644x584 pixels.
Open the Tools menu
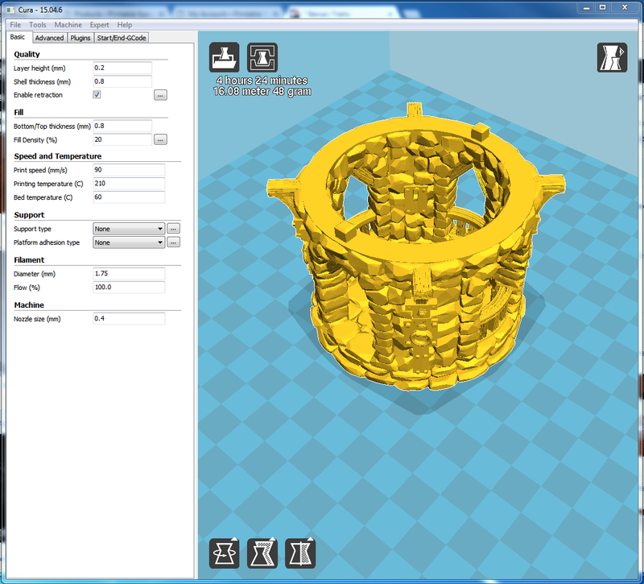click(37, 25)
